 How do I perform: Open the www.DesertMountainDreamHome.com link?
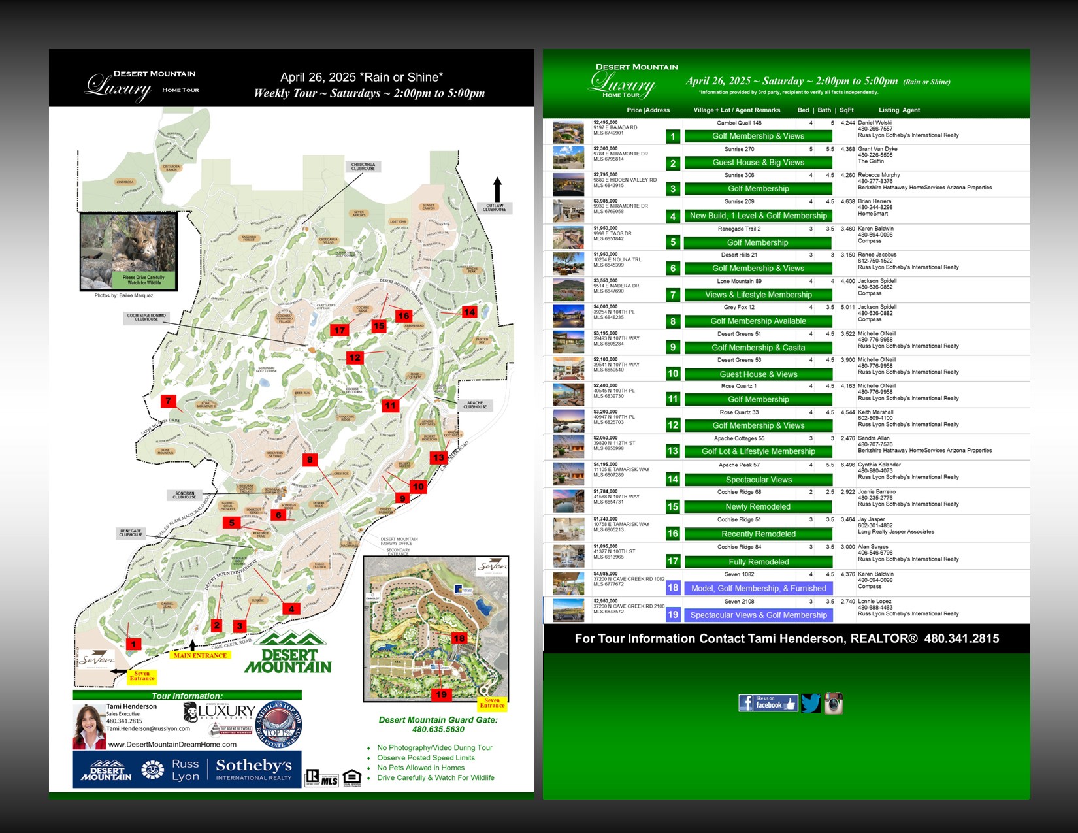tap(172, 744)
